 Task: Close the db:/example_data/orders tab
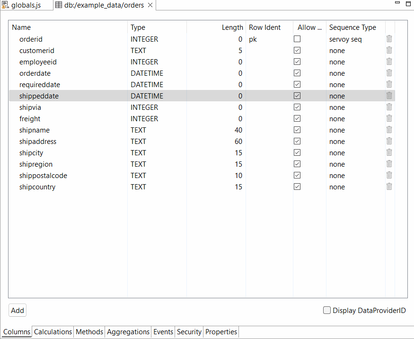pyautogui.click(x=150, y=5)
